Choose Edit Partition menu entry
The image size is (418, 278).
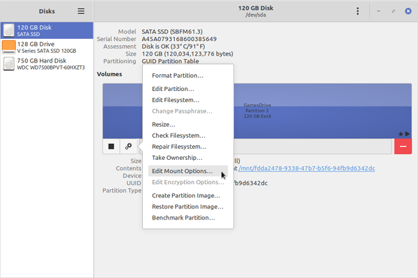tap(173, 89)
